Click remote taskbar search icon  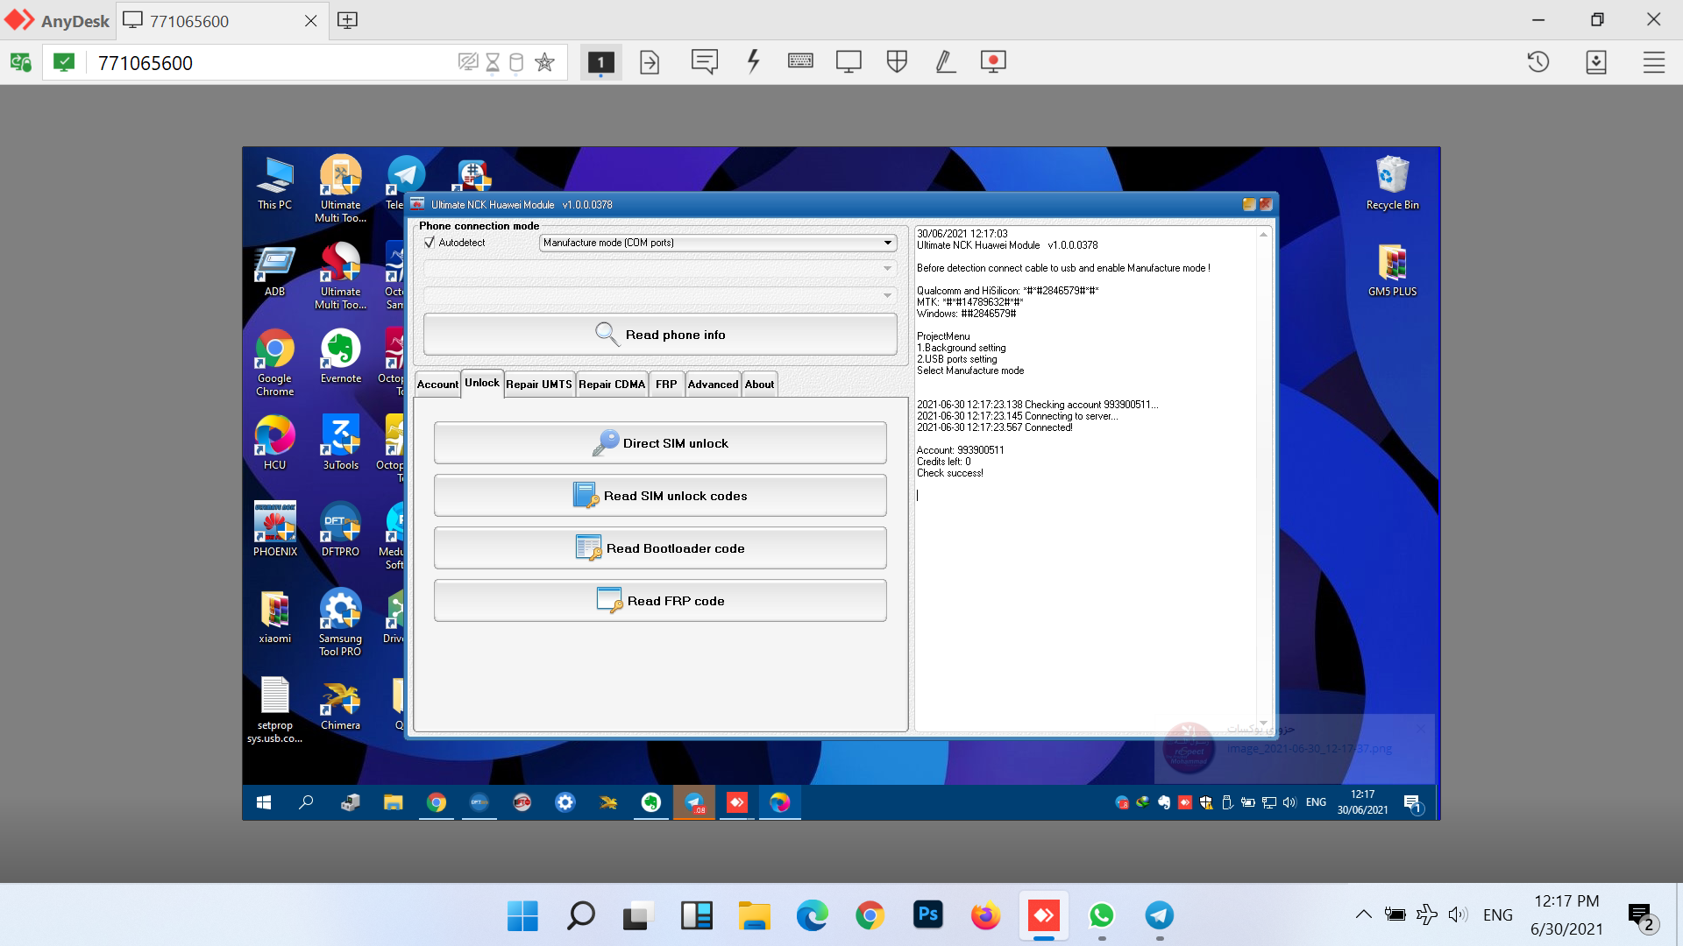[306, 802]
